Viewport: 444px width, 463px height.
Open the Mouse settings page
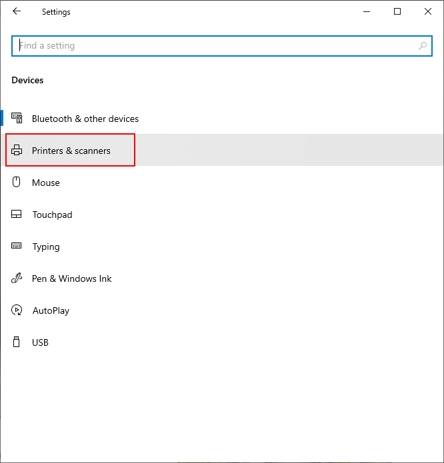pos(46,183)
